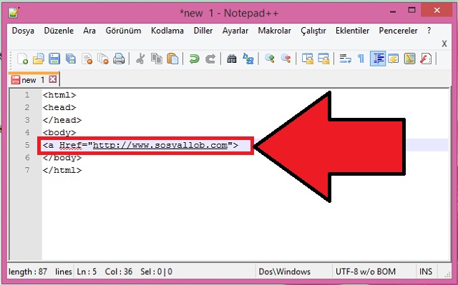Screen dimensions: 458x285
Task: Close all files using toolbar icon
Action: tap(103, 59)
